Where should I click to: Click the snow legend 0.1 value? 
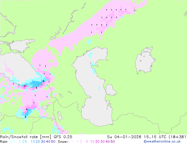point(70,142)
